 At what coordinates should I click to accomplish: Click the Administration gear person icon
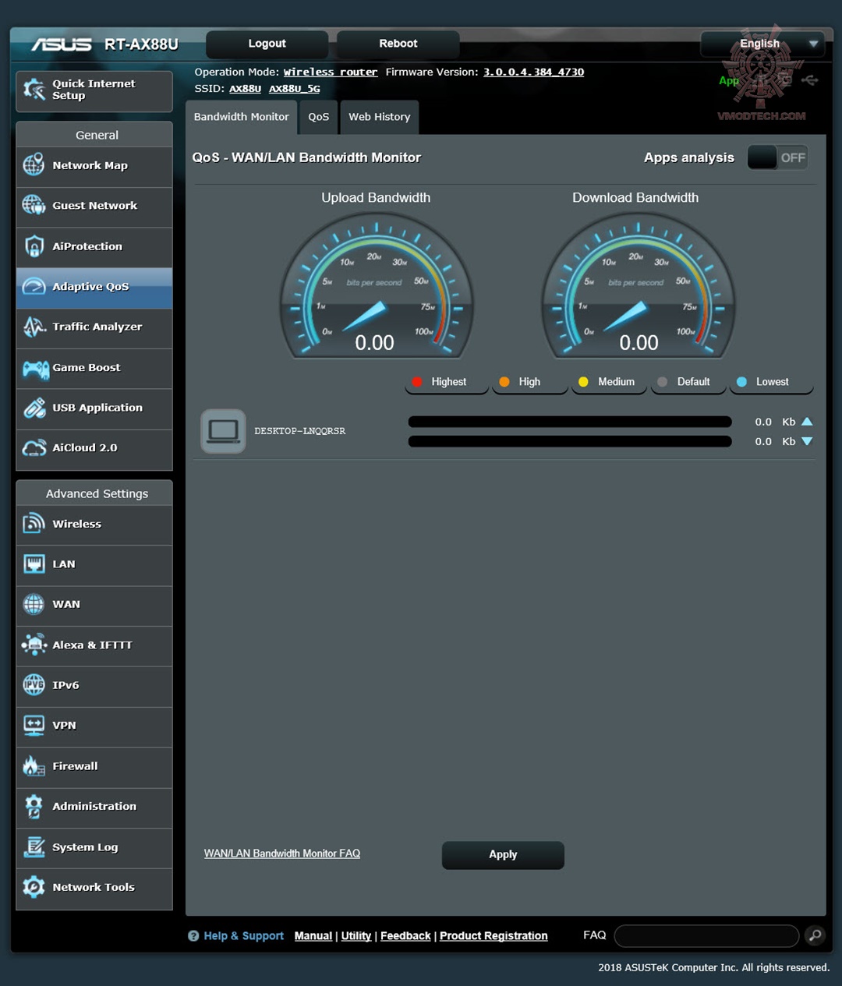34,807
